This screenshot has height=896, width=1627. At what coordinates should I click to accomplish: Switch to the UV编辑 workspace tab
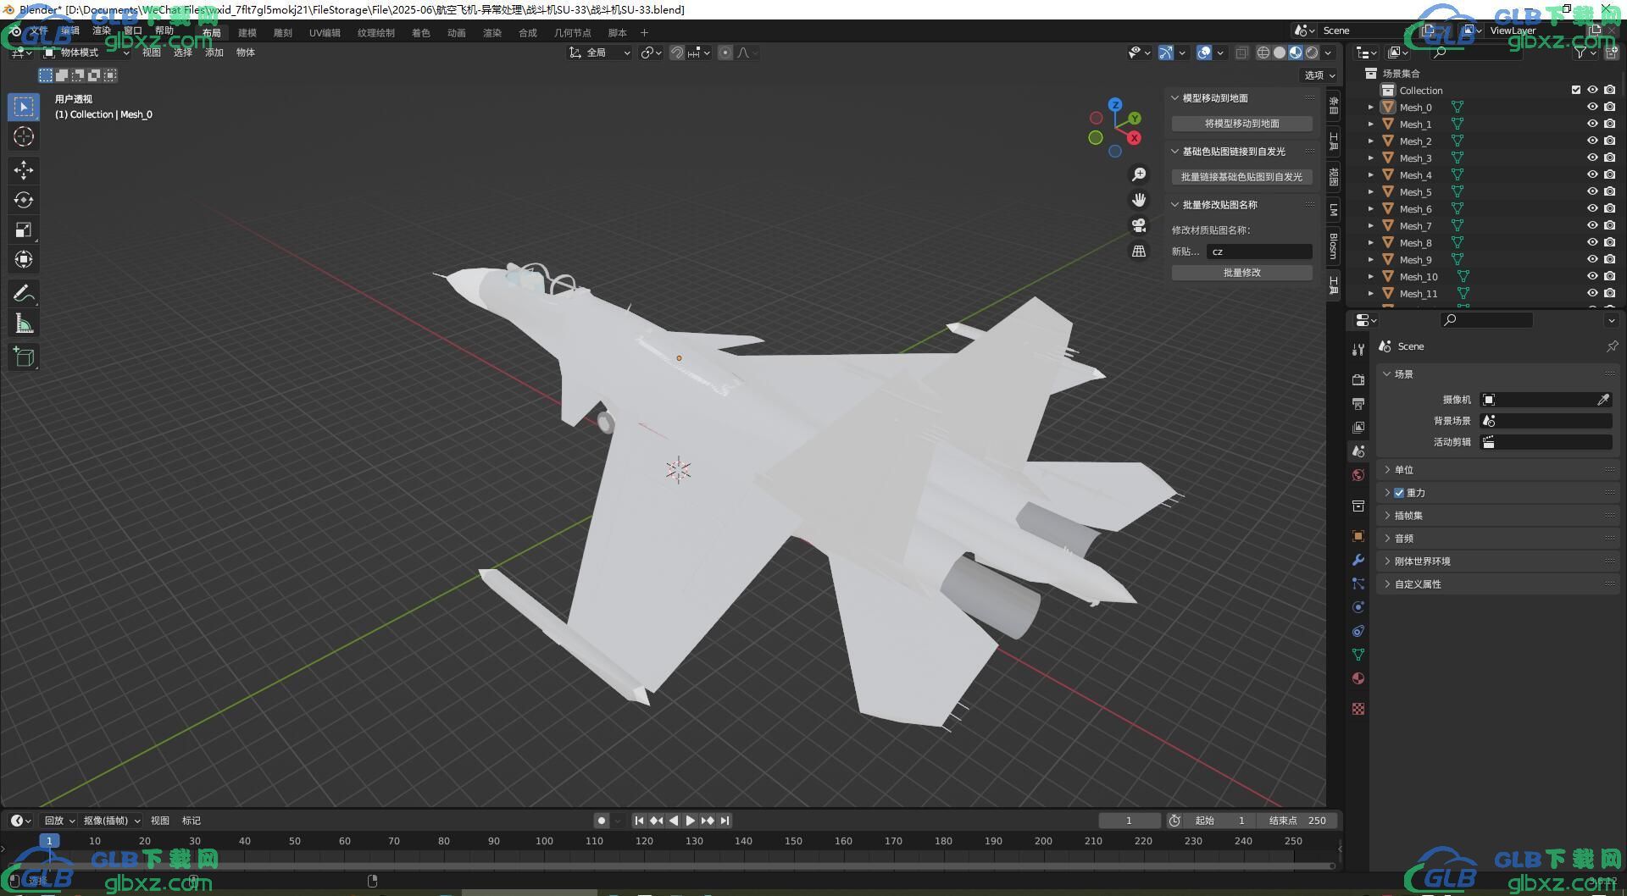tap(325, 33)
